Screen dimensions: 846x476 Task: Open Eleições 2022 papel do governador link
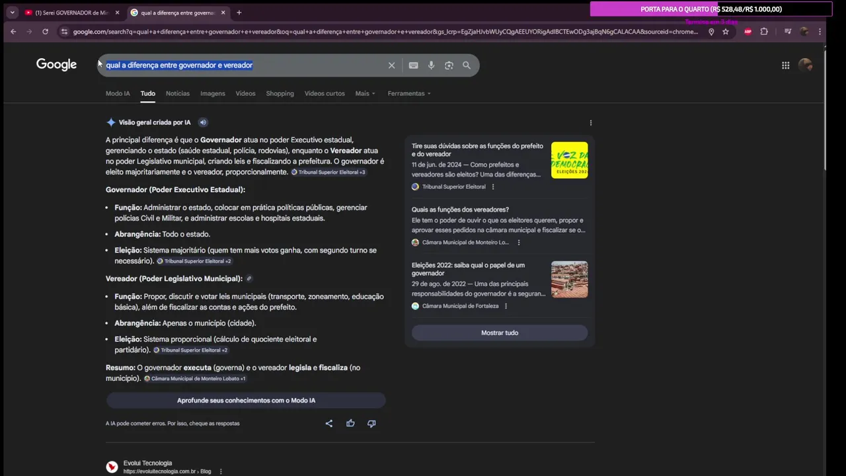468,269
